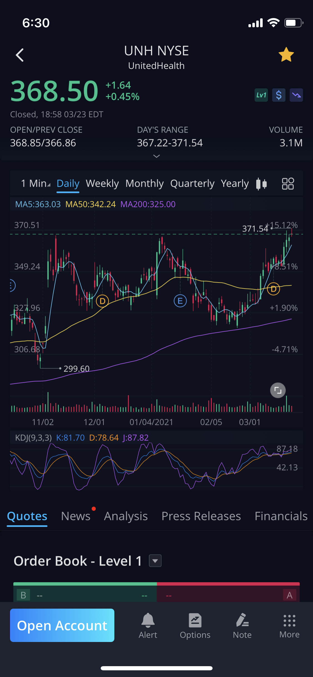
Task: Open the chart indicators grid icon
Action: [x=288, y=184]
